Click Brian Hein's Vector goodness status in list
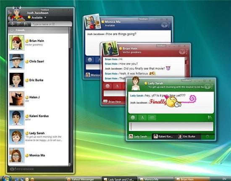Screen dimensions: 231x181 click(x=34, y=45)
